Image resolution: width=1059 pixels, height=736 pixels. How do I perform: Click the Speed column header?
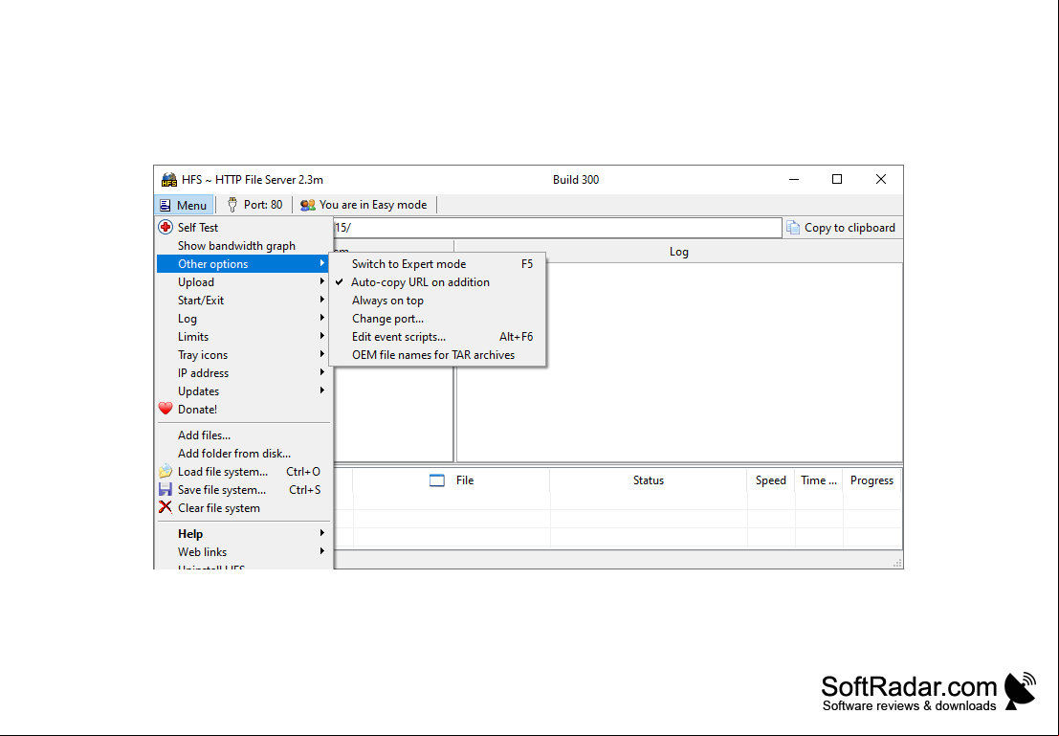771,480
